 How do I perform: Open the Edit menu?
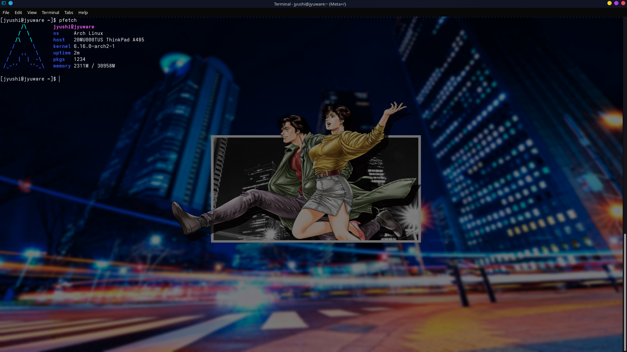(x=18, y=12)
